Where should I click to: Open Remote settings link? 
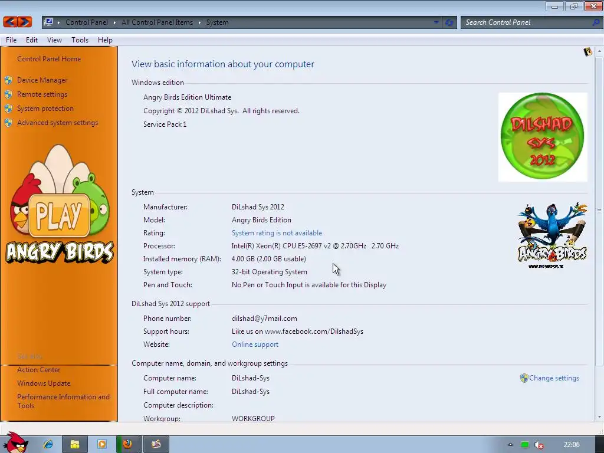click(42, 94)
